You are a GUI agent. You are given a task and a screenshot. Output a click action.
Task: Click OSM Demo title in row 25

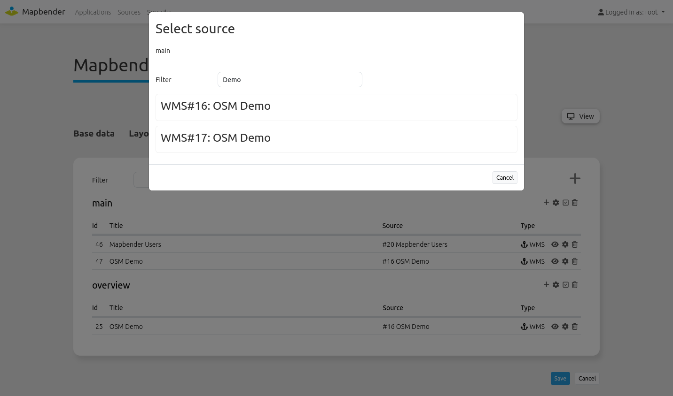click(x=126, y=327)
